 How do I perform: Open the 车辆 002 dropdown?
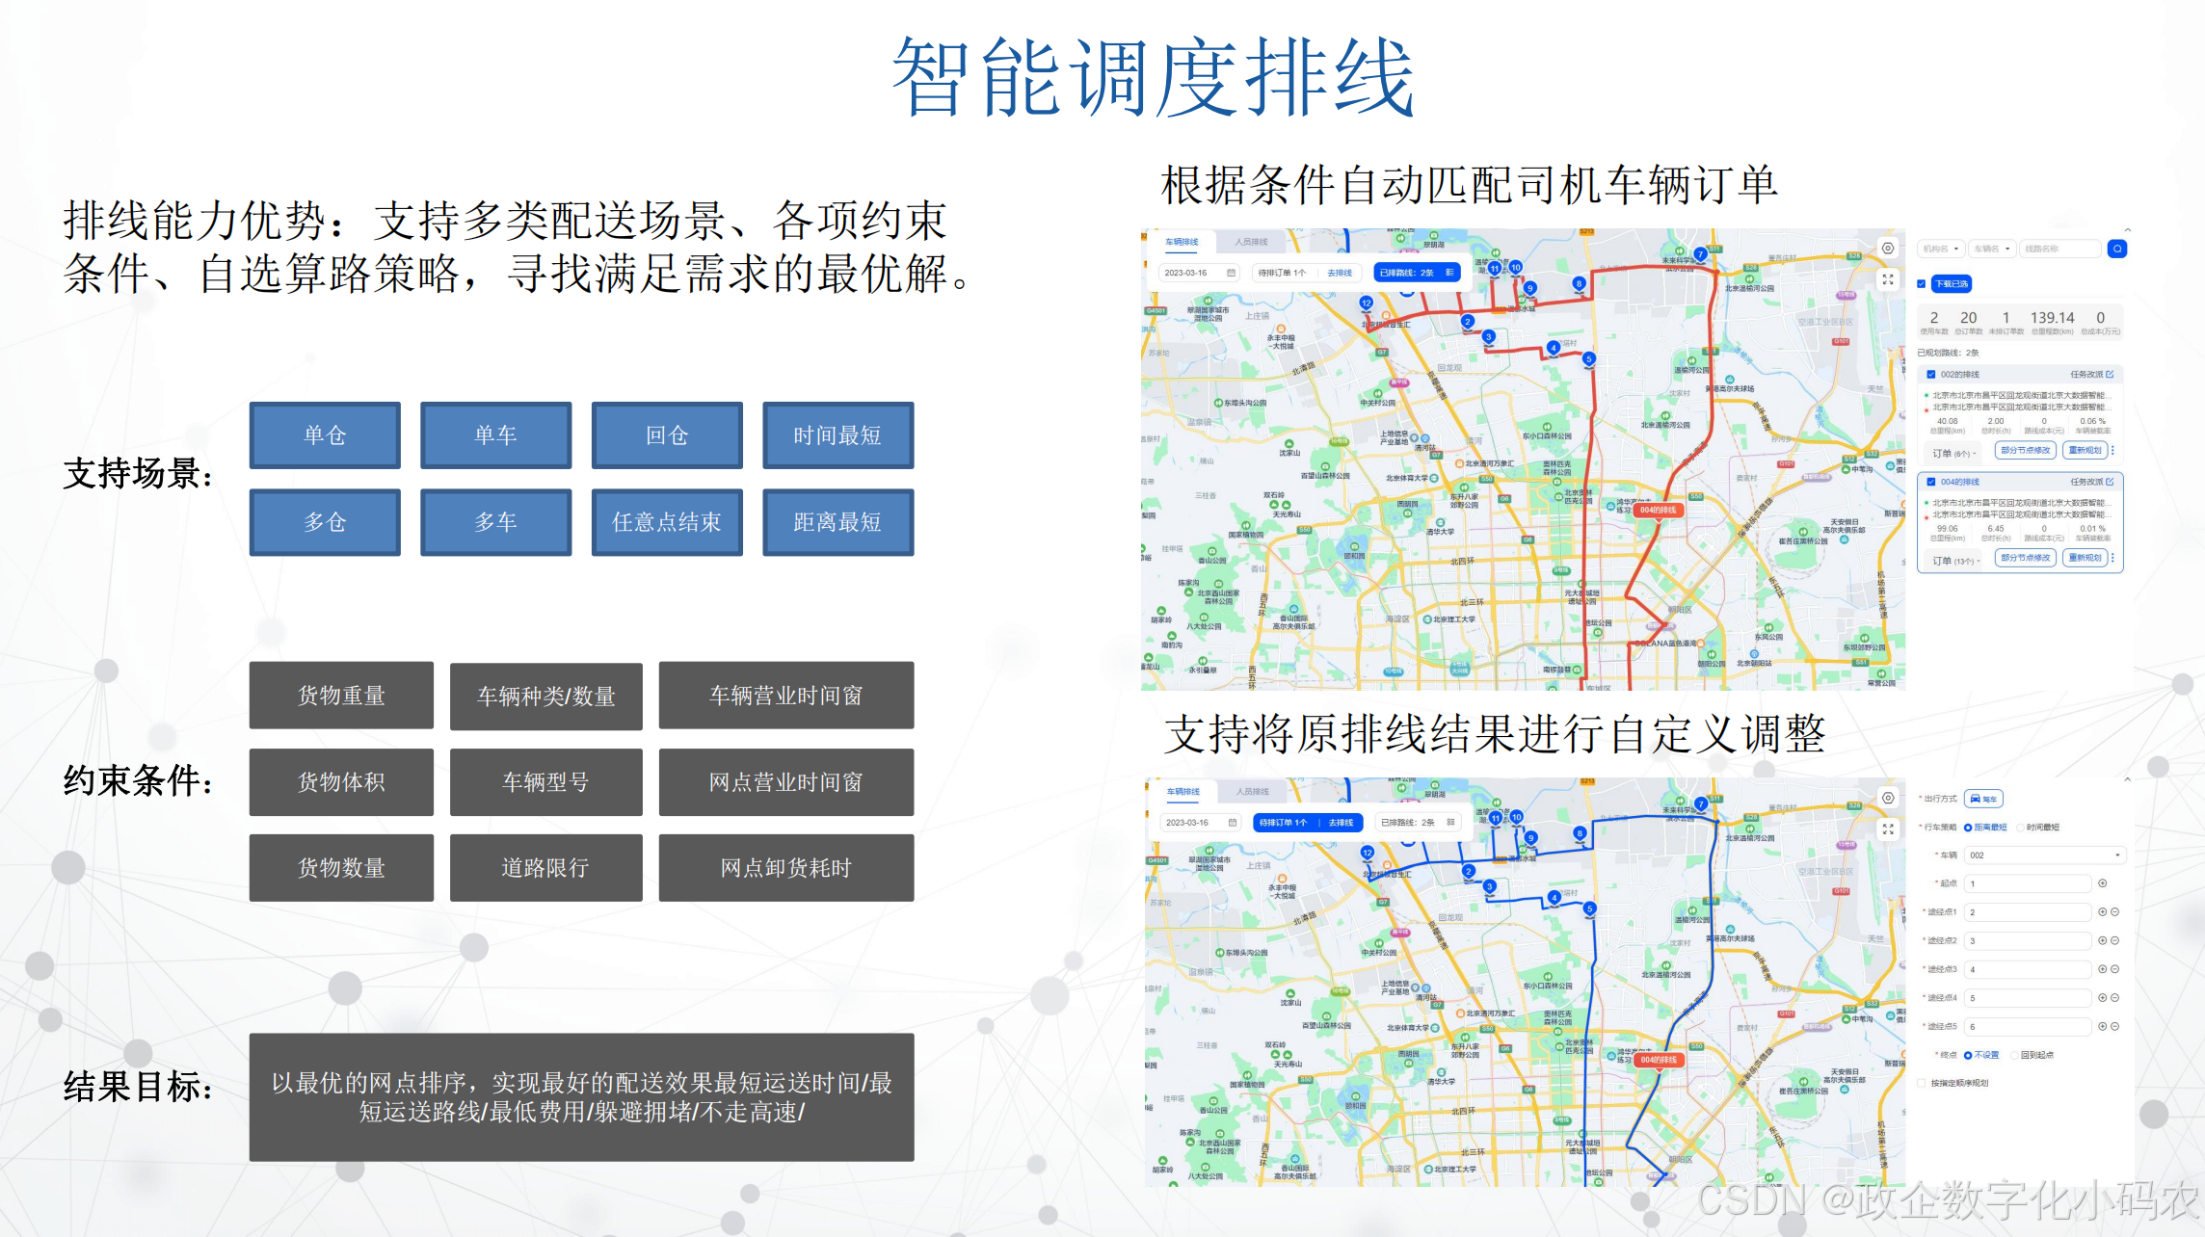click(x=2045, y=855)
